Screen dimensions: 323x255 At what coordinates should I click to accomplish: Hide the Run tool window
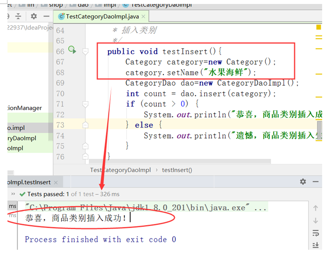tap(316, 182)
